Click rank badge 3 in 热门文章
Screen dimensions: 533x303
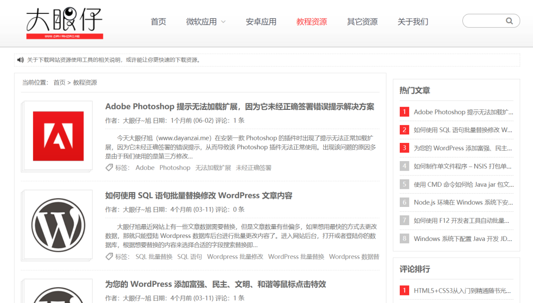[x=404, y=148]
